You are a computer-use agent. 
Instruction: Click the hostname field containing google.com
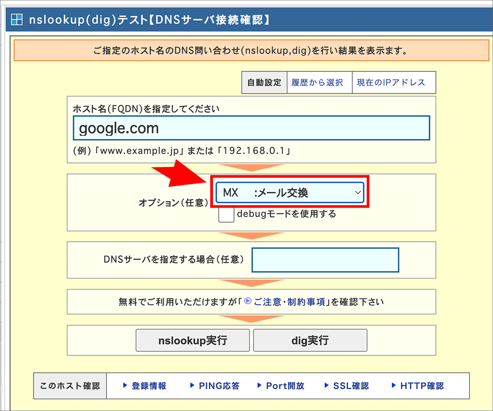pos(252,127)
